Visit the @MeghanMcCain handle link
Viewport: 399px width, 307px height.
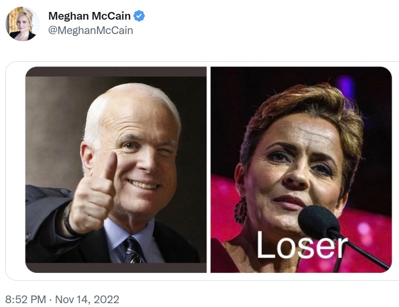pyautogui.click(x=91, y=31)
